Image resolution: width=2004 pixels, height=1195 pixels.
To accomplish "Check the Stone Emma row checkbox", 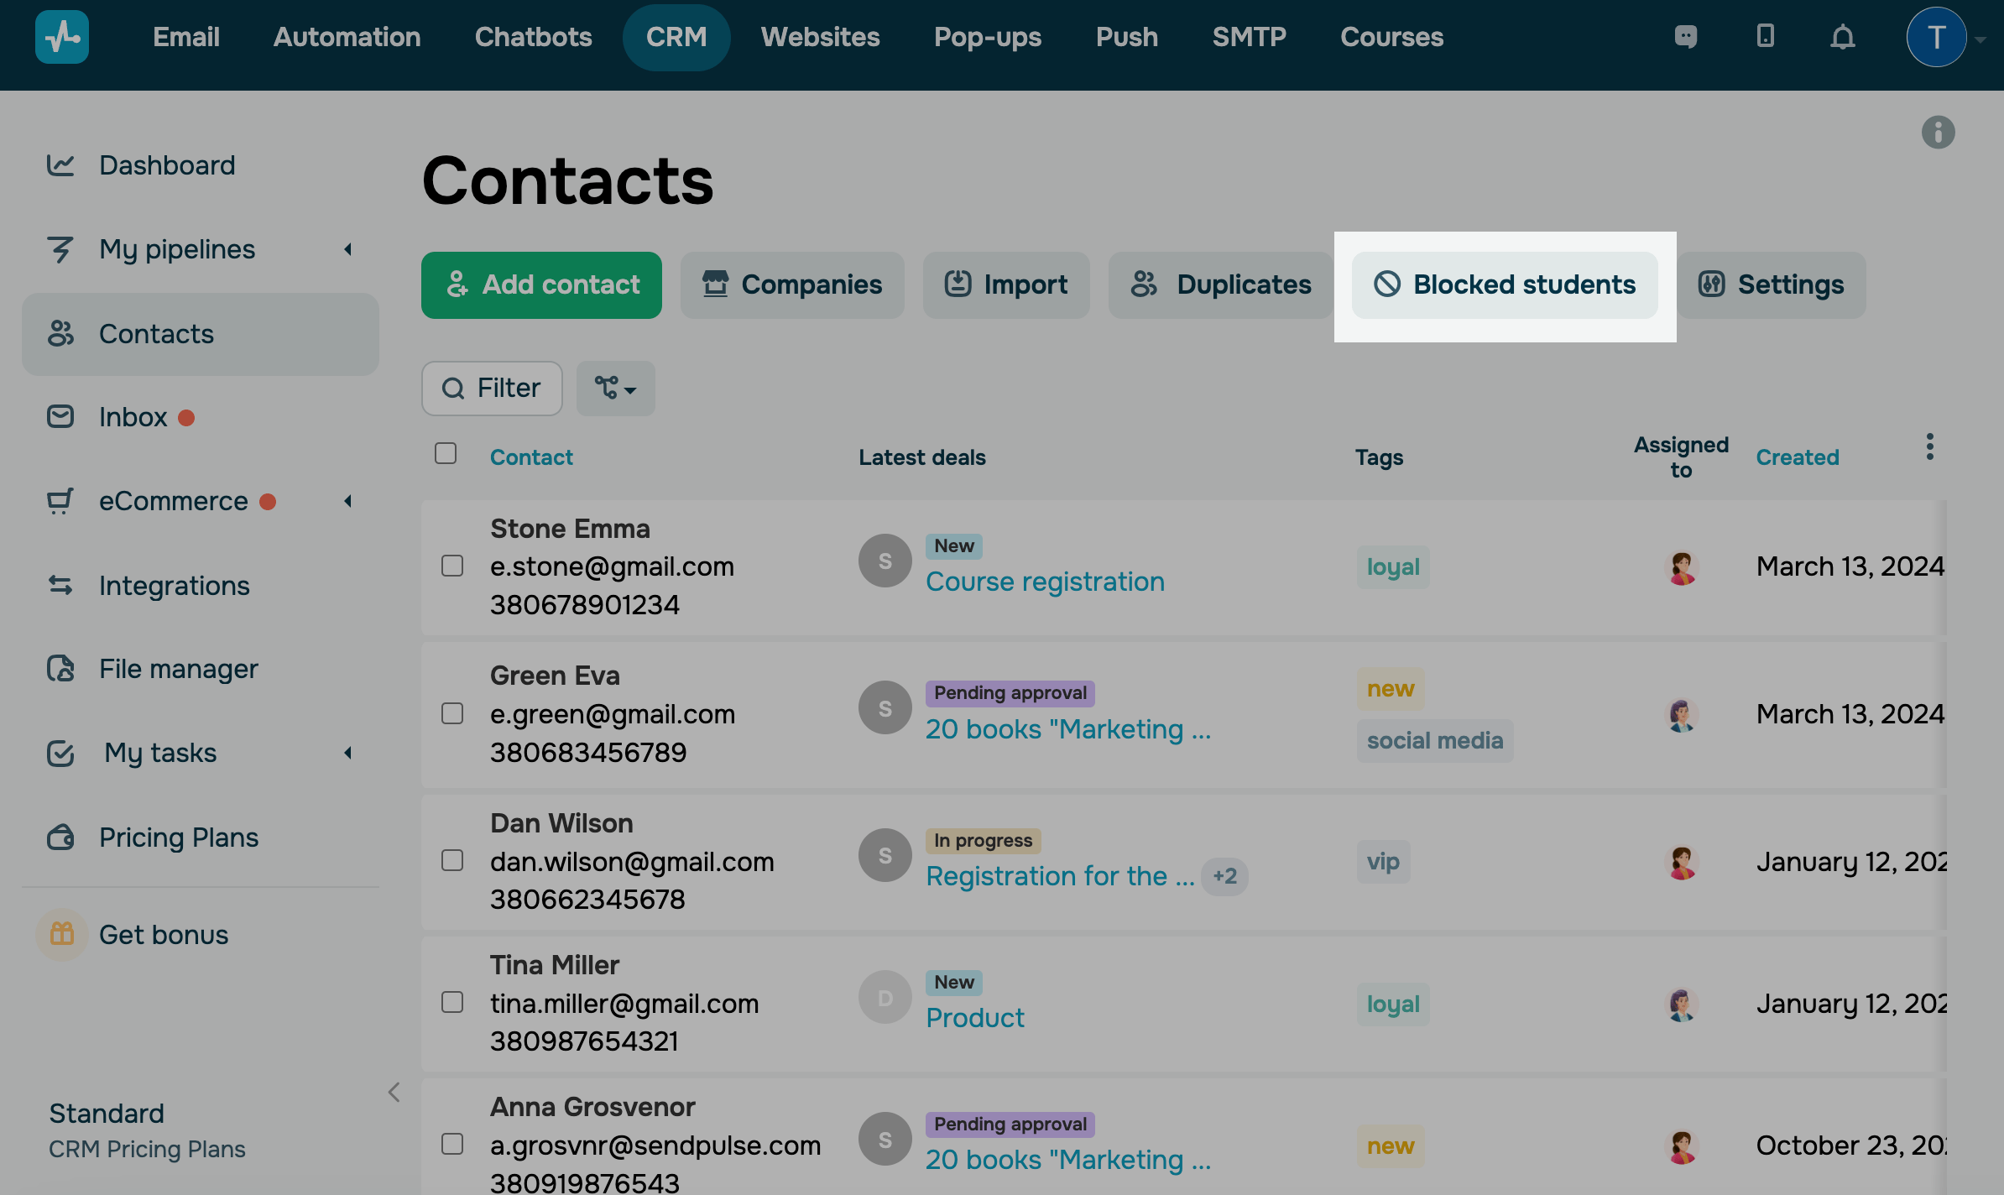I will click(x=452, y=566).
